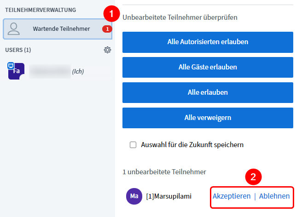Select the Fa user avatar
This screenshot has width=296, height=217.
point(17,71)
